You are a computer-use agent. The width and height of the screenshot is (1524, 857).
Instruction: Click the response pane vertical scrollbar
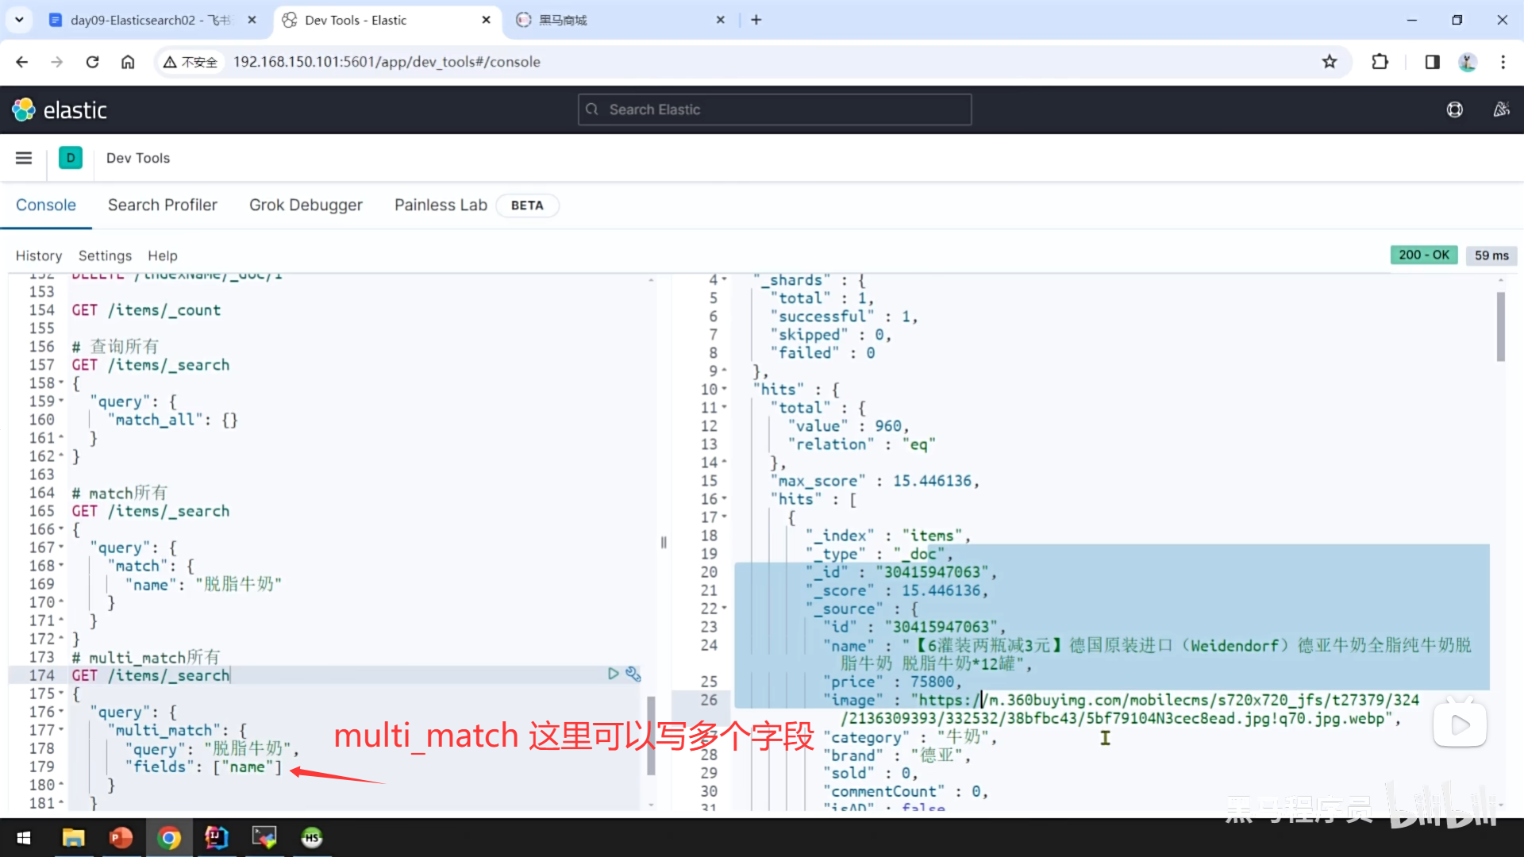pyautogui.click(x=1500, y=327)
